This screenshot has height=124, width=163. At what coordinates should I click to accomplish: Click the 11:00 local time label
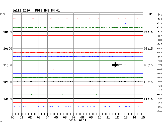pyautogui.click(x=8, y=65)
